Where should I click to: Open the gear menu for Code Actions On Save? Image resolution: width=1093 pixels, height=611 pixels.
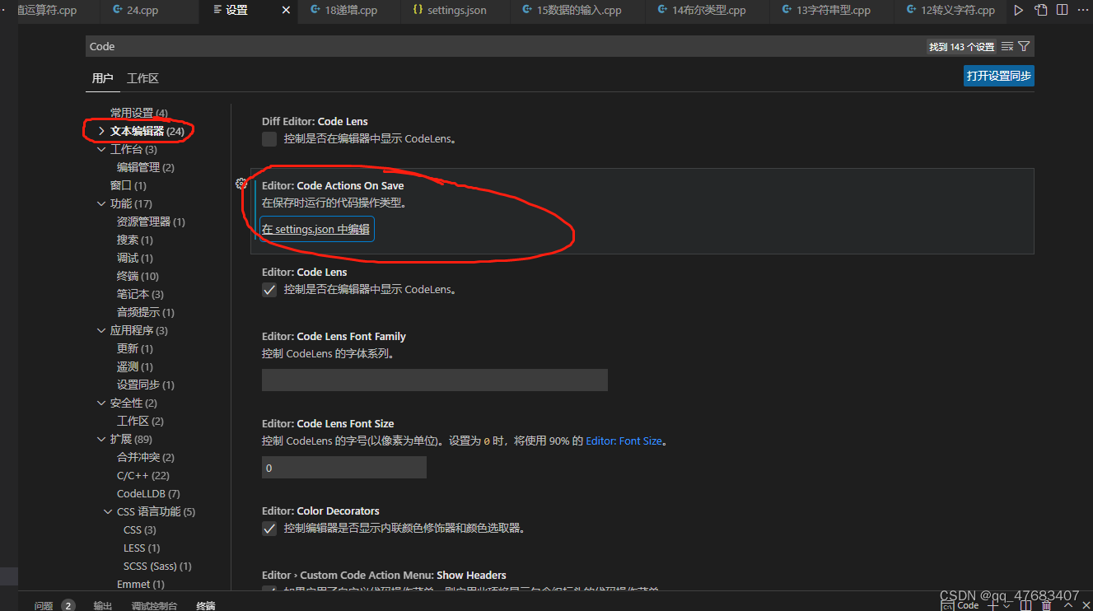241,184
